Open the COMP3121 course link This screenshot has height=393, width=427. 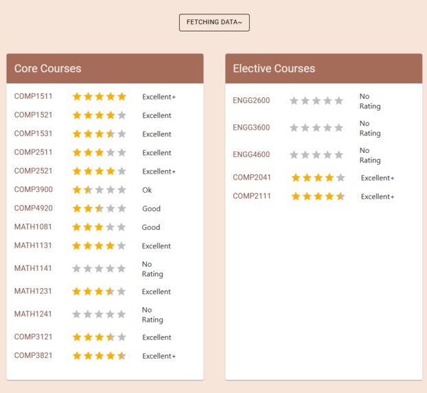coord(33,337)
